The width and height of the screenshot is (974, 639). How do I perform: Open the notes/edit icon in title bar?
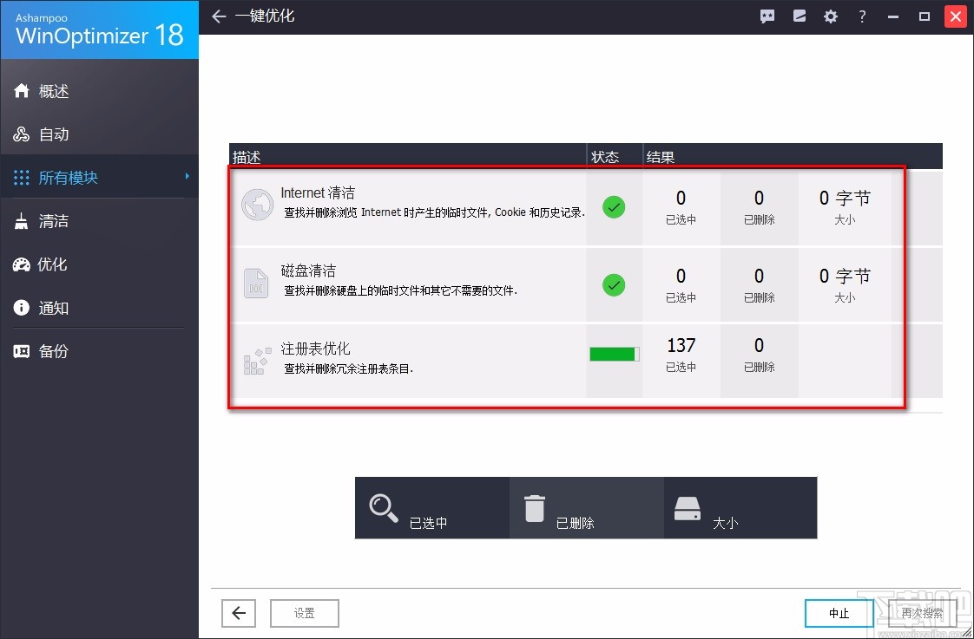800,16
